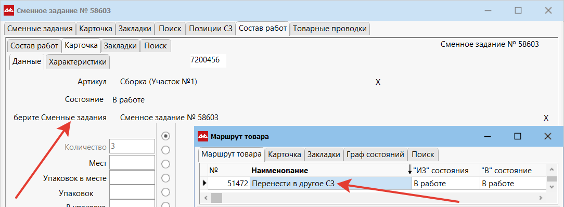
Task: Sort by № column header
Action: click(229, 171)
